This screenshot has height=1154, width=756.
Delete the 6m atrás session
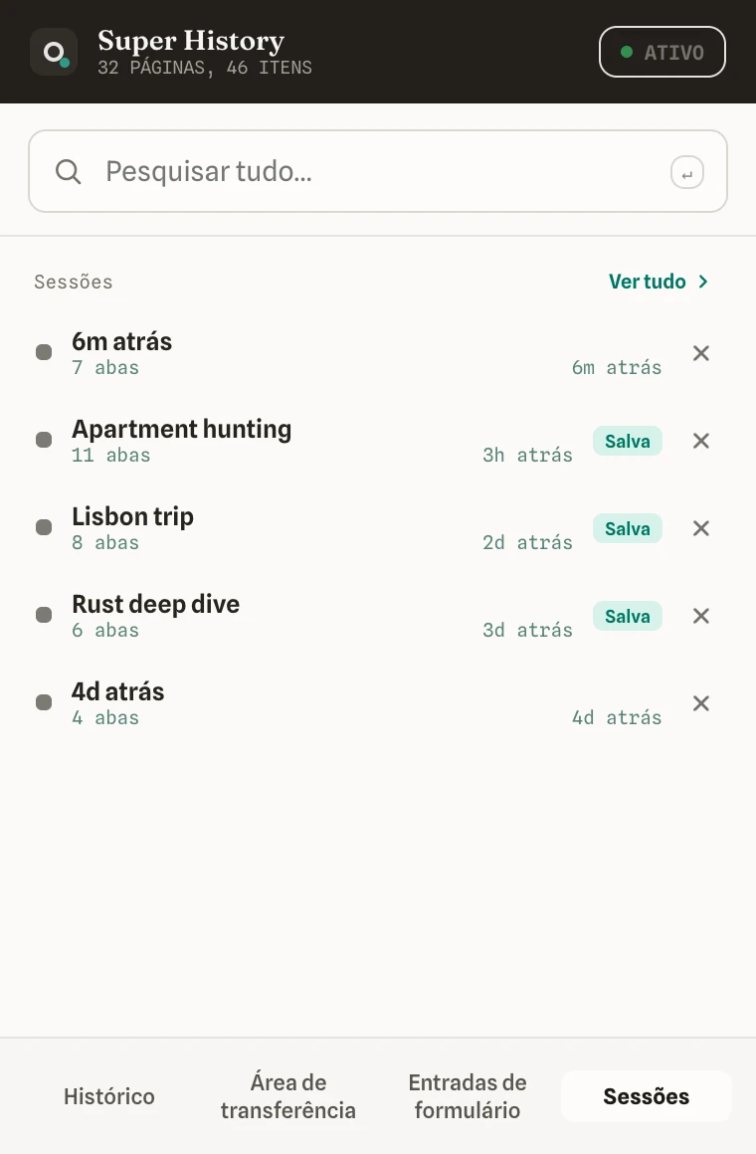(x=700, y=353)
